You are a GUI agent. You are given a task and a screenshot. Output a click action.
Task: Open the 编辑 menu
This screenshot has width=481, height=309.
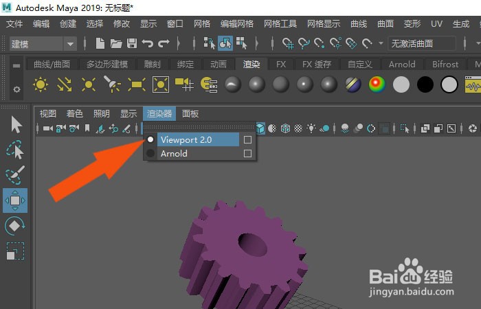coord(41,23)
